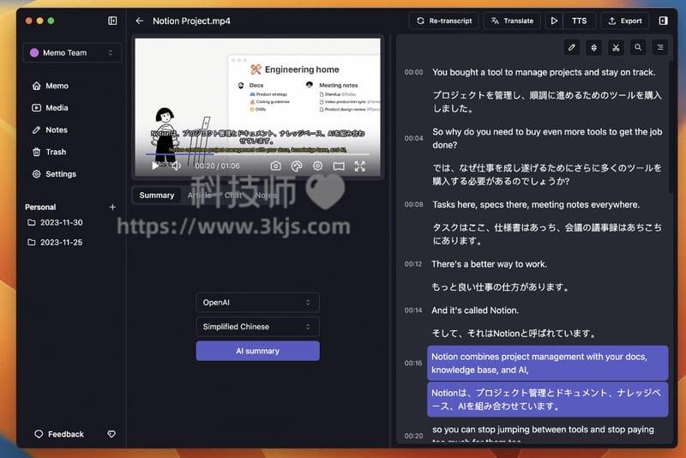Open the transcript list menu icon
The image size is (686, 458).
point(660,47)
